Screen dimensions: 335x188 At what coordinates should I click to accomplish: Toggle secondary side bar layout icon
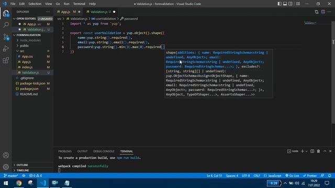click(291, 4)
